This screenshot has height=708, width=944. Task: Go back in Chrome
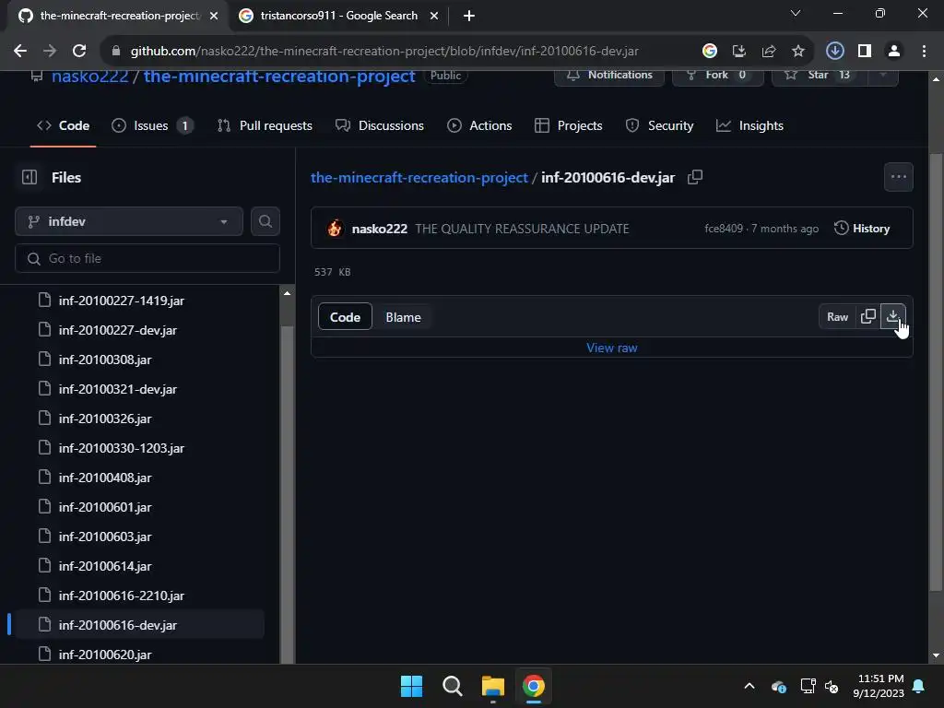pyautogui.click(x=20, y=52)
